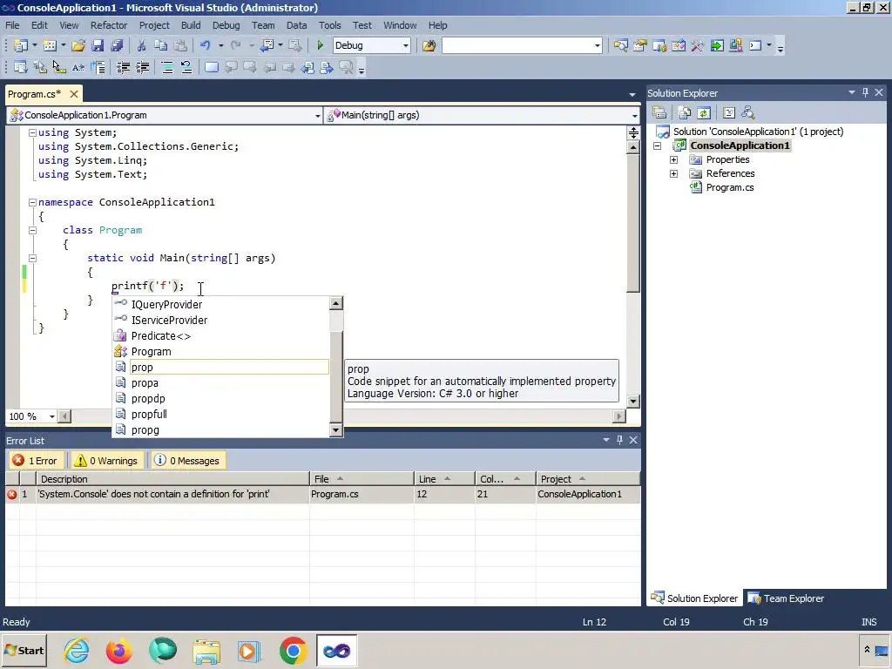Open the Toolbox icon with crossed tools
Viewport: 892px width, 669px height.
click(x=698, y=45)
